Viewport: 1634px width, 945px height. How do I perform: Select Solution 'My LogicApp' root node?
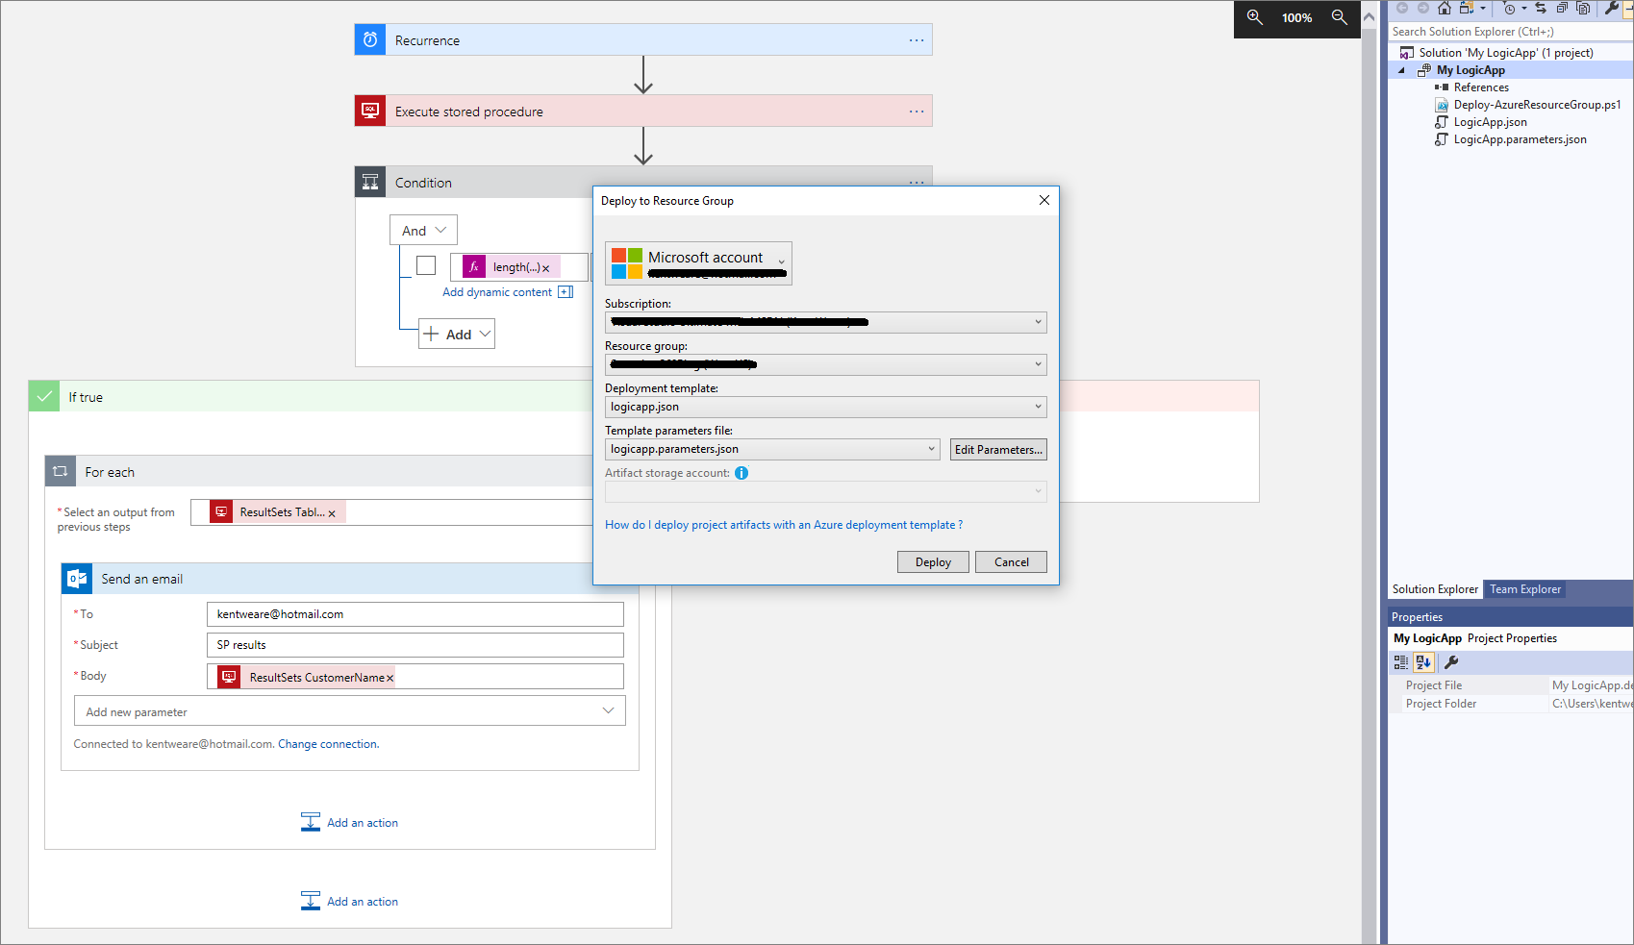1505,53
